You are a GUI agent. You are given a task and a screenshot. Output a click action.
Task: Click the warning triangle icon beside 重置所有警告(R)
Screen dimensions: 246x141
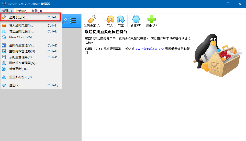4,77
